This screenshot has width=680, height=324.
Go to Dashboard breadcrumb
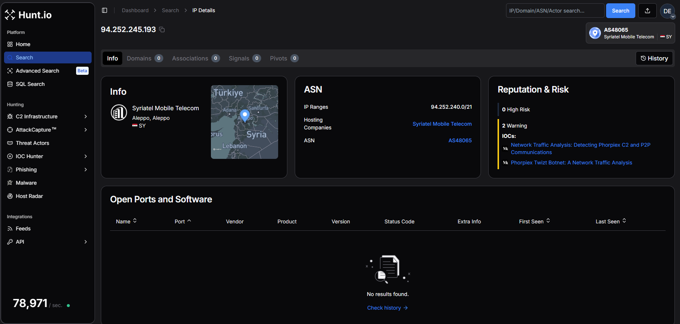click(x=135, y=10)
